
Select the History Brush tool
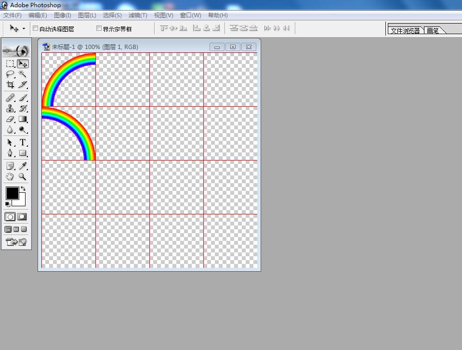click(22, 108)
